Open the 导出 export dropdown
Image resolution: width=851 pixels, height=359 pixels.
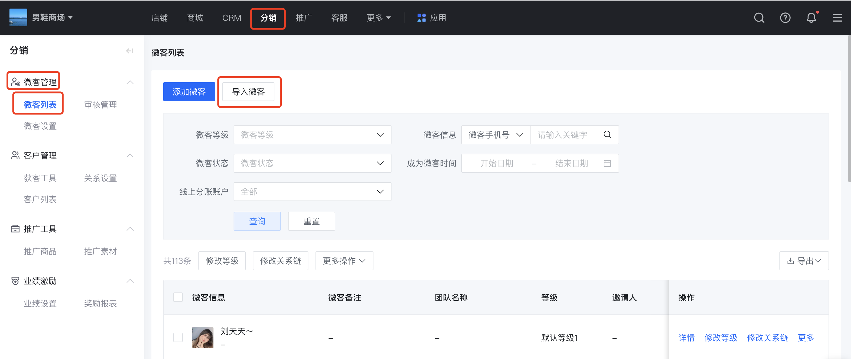(804, 261)
